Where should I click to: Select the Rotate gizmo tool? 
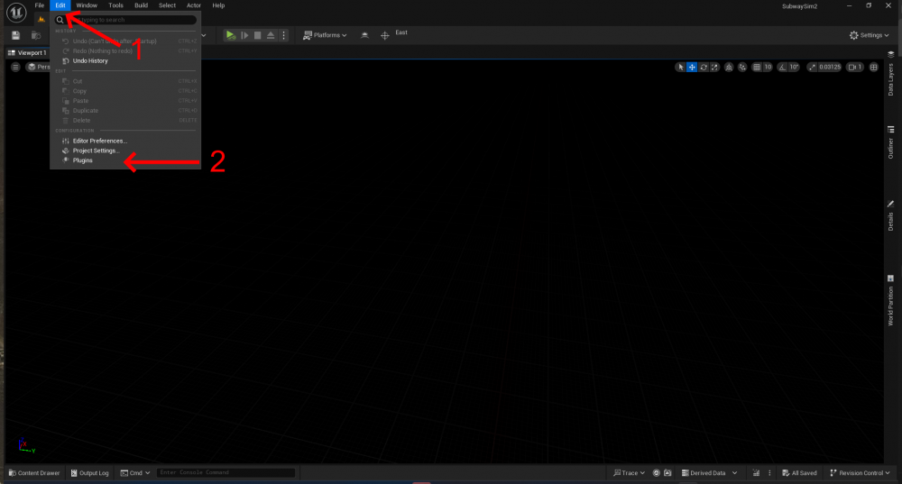coord(703,67)
